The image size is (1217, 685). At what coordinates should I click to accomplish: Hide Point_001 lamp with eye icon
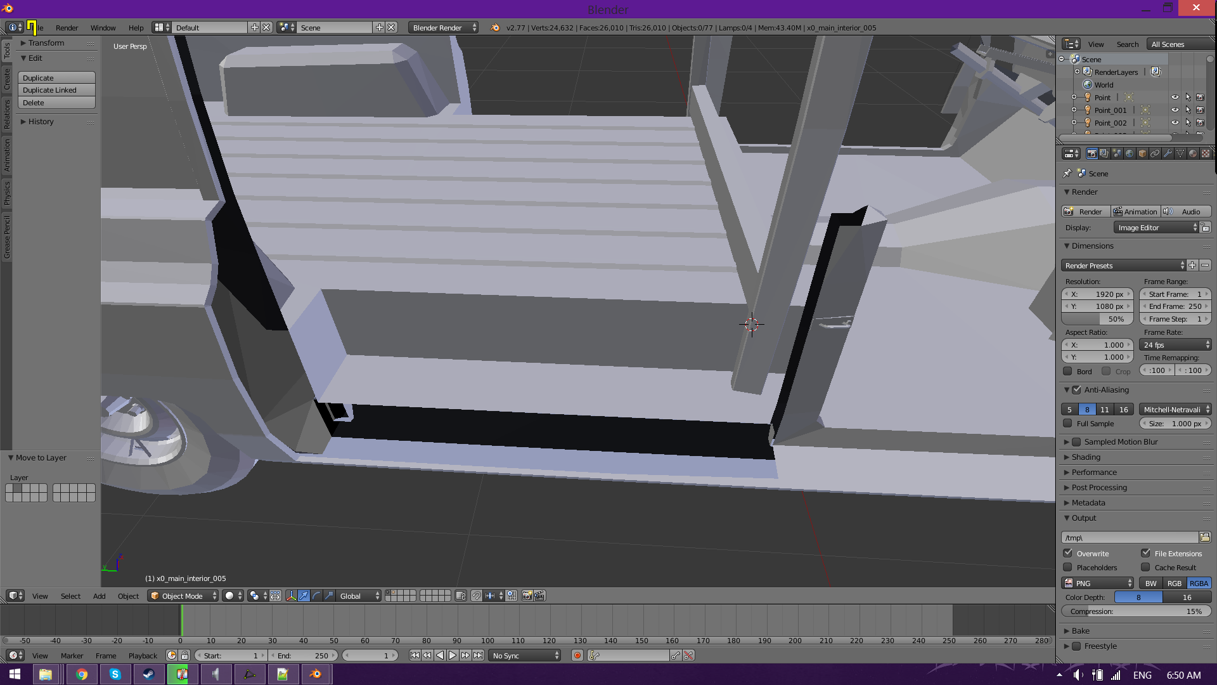(1175, 110)
